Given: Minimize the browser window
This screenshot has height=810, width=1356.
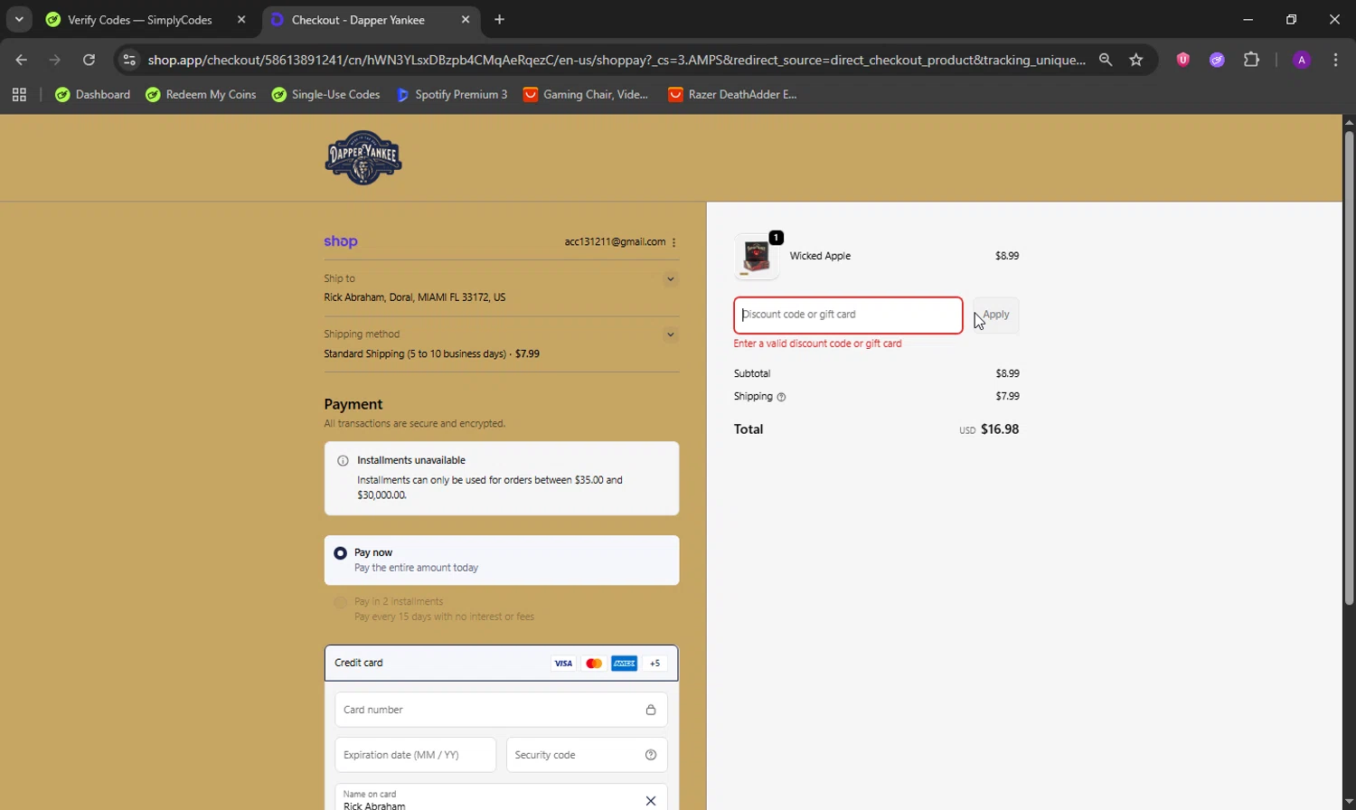Looking at the screenshot, I should pos(1248,19).
